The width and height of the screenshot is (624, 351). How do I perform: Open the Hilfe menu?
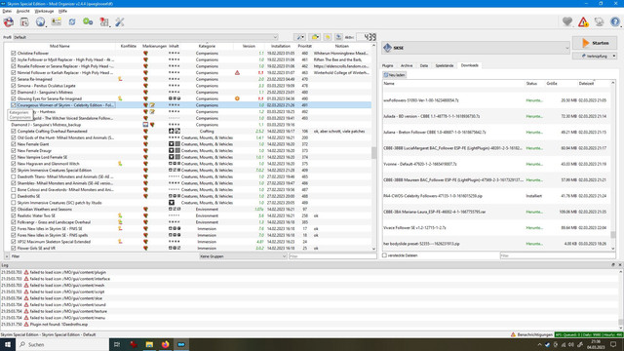coord(62,11)
